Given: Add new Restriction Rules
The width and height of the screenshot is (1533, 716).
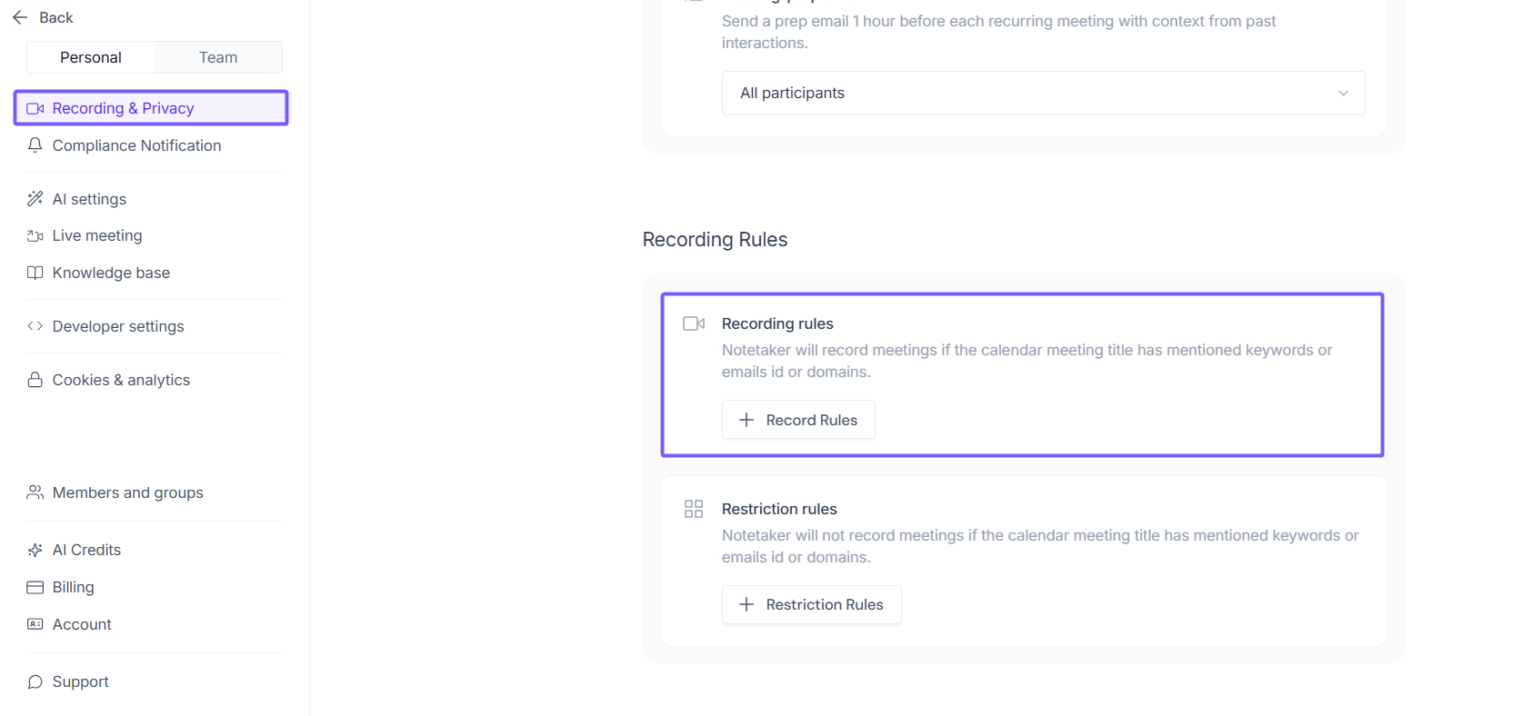Looking at the screenshot, I should pos(811,605).
